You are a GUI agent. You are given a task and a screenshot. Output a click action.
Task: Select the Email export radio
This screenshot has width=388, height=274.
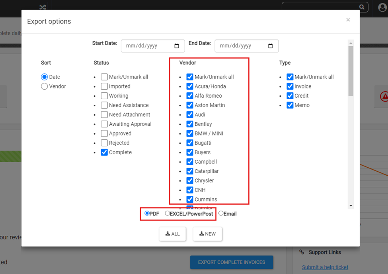[x=221, y=213]
